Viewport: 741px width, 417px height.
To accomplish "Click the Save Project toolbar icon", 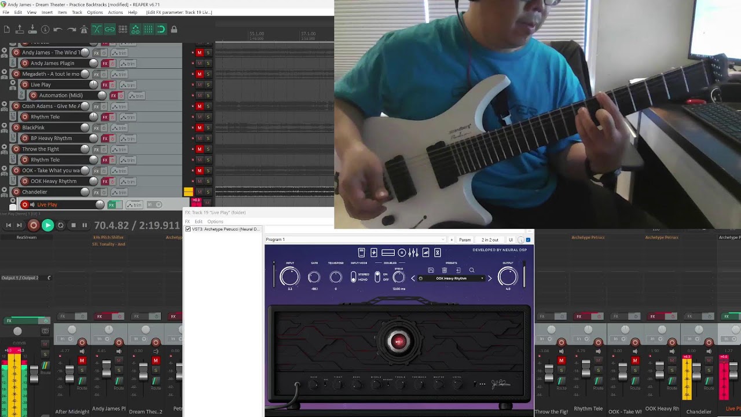I will (x=32, y=29).
